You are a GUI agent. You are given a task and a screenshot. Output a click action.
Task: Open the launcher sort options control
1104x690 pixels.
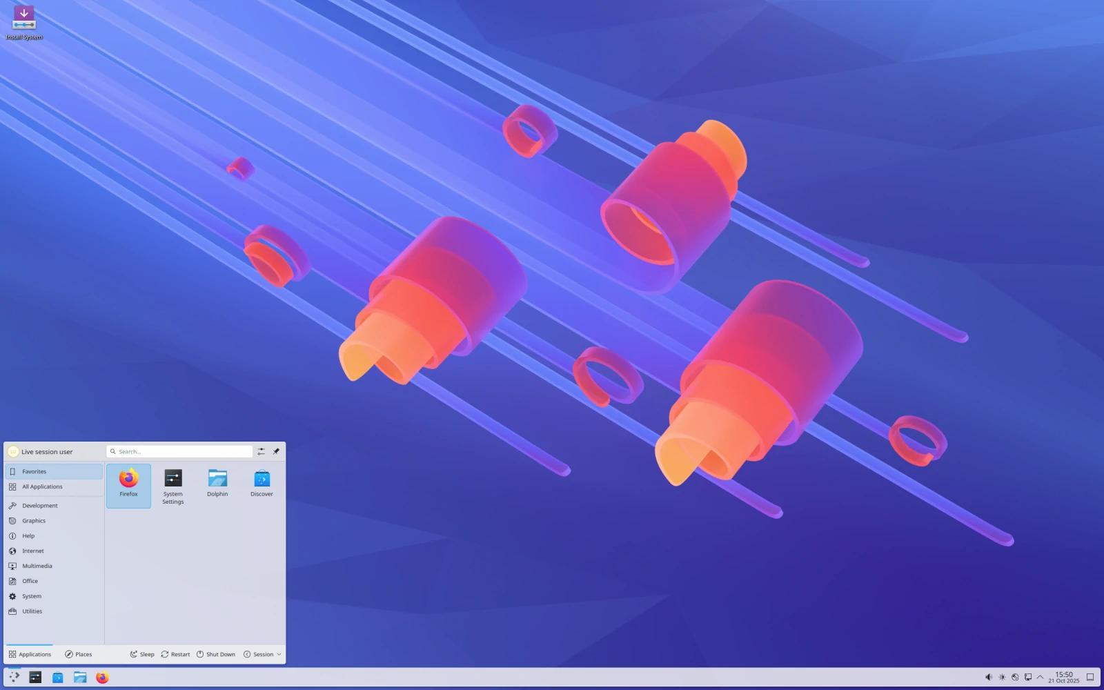261,451
